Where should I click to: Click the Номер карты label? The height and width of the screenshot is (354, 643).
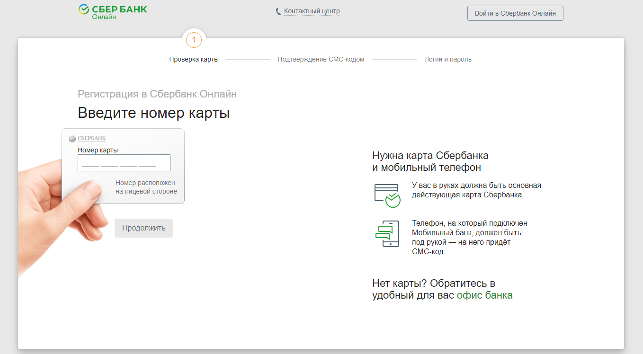click(98, 150)
